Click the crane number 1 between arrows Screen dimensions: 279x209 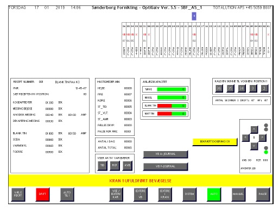254,138
